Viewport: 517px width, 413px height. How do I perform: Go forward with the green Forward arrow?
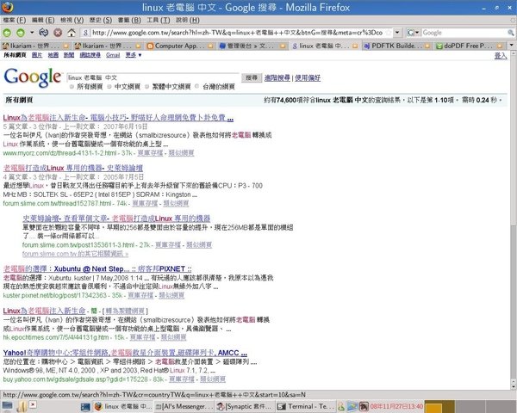point(21,33)
